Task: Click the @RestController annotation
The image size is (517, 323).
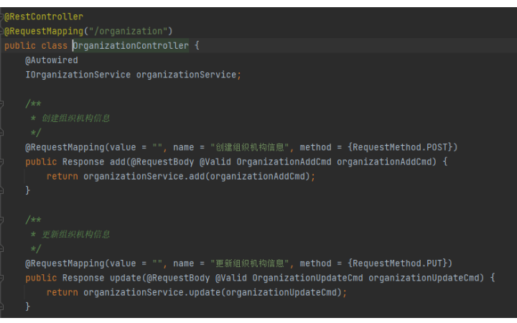Action: pos(45,17)
